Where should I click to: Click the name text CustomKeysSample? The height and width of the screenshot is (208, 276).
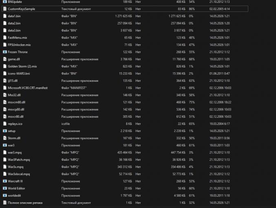click(21, 9)
